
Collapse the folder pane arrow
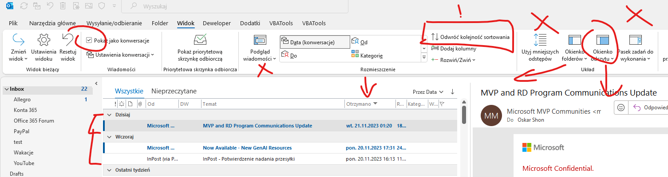96,83
